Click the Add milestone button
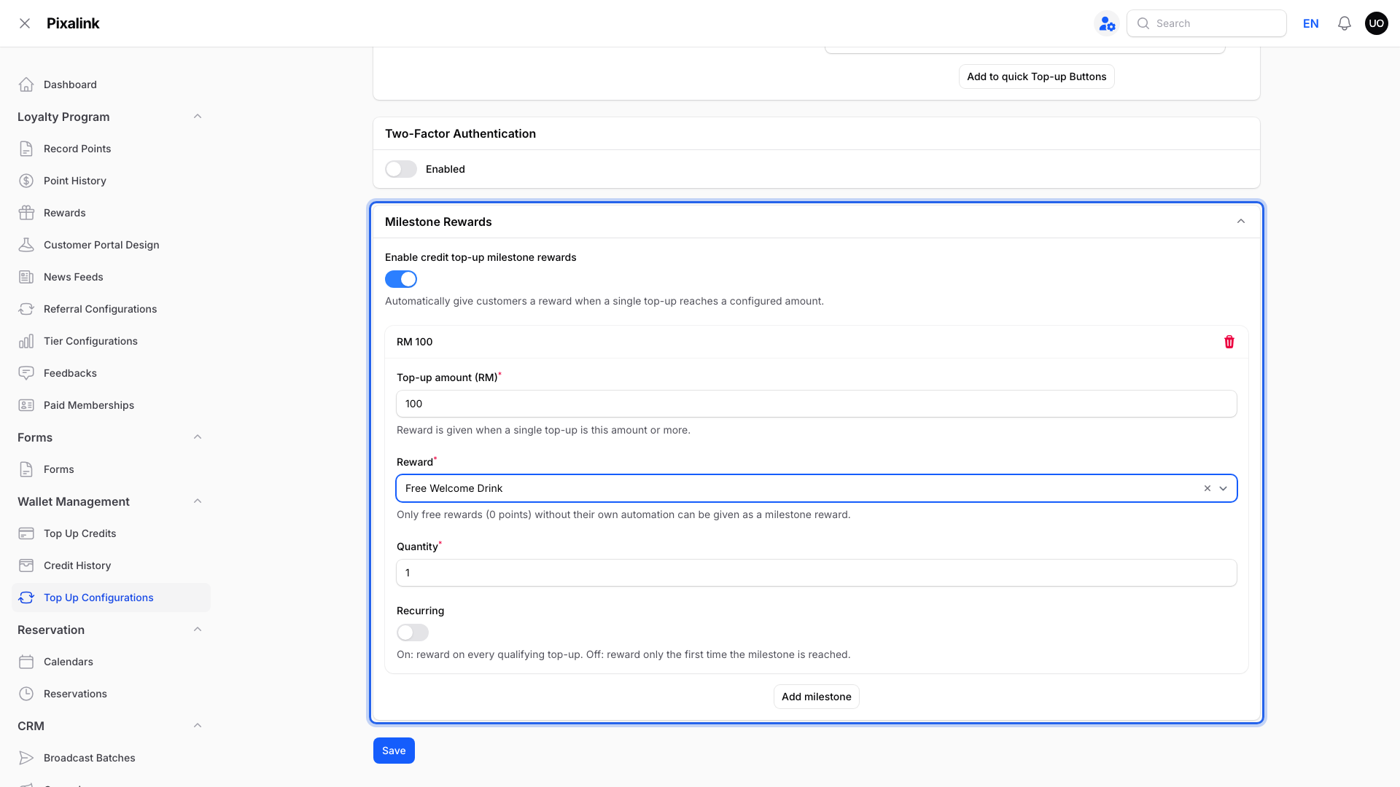This screenshot has width=1400, height=787. point(817,697)
